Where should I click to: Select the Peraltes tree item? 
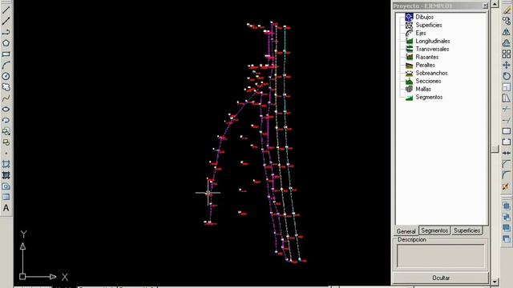click(x=426, y=65)
